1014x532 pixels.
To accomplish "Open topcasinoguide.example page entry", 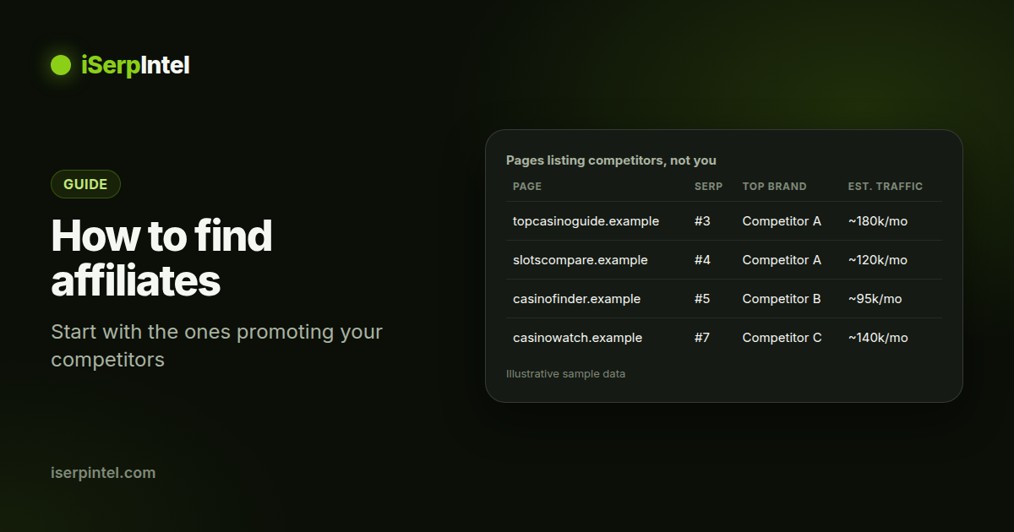I will tap(586, 221).
